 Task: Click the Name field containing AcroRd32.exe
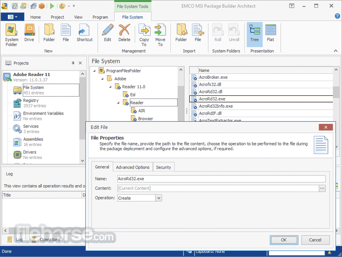222,179
